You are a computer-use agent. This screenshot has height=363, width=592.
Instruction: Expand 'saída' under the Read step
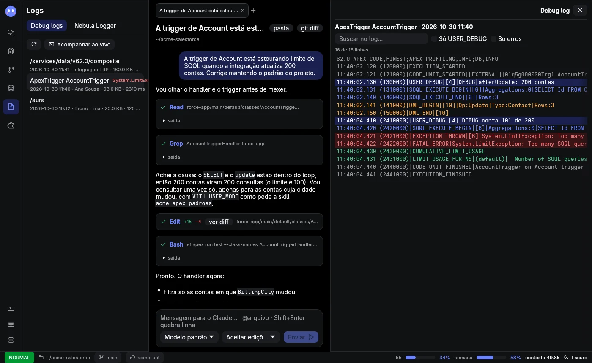(x=171, y=121)
